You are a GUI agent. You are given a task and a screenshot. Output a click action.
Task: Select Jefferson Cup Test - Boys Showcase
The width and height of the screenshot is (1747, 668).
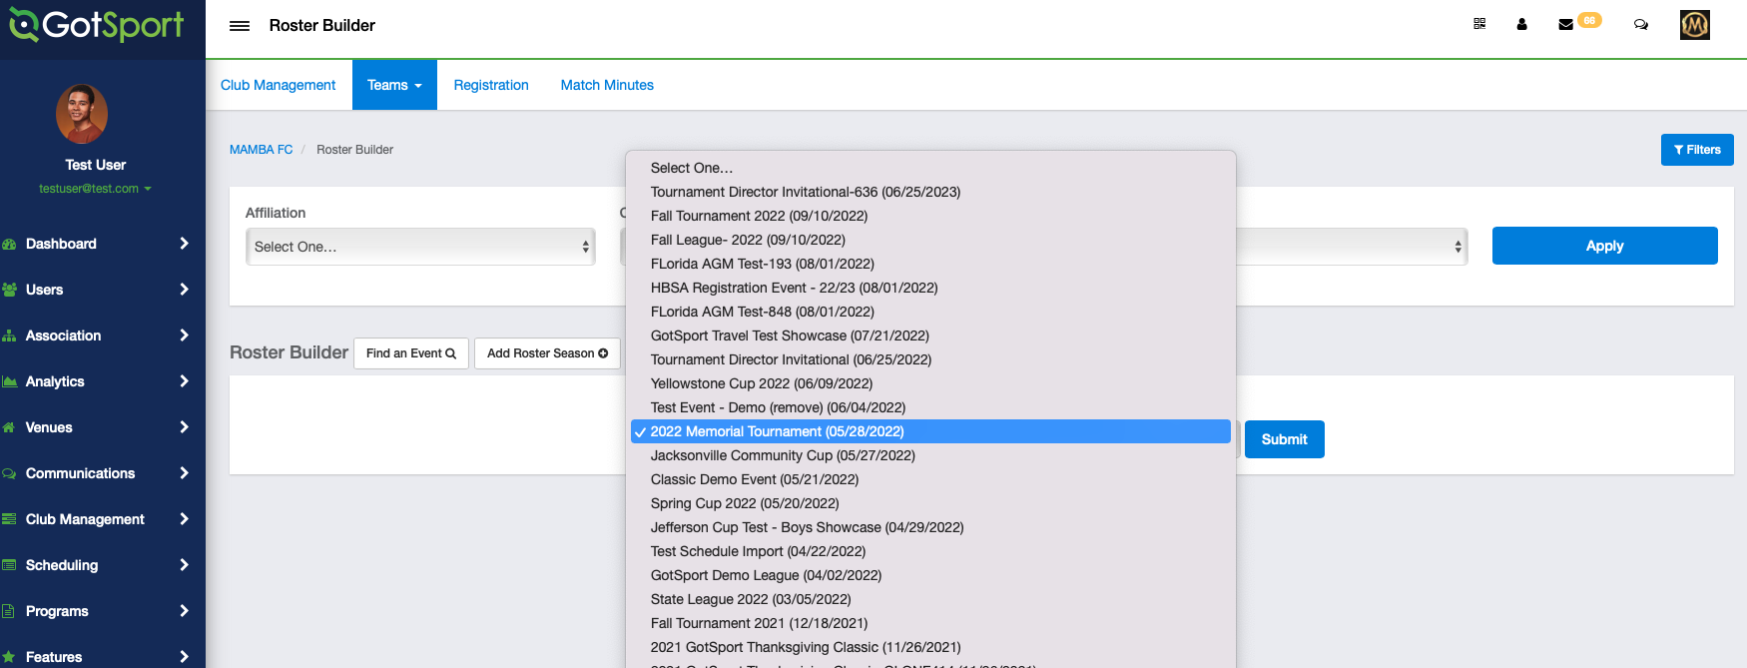[x=930, y=527]
